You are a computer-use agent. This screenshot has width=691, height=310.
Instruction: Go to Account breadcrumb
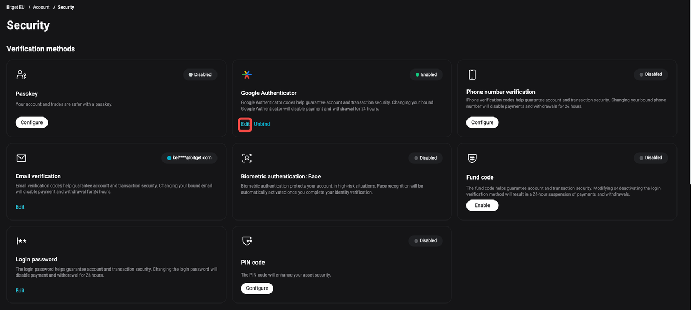[41, 8]
